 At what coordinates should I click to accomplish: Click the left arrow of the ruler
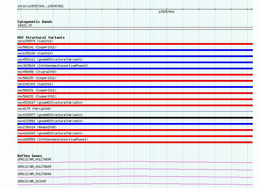tap(19, 9)
